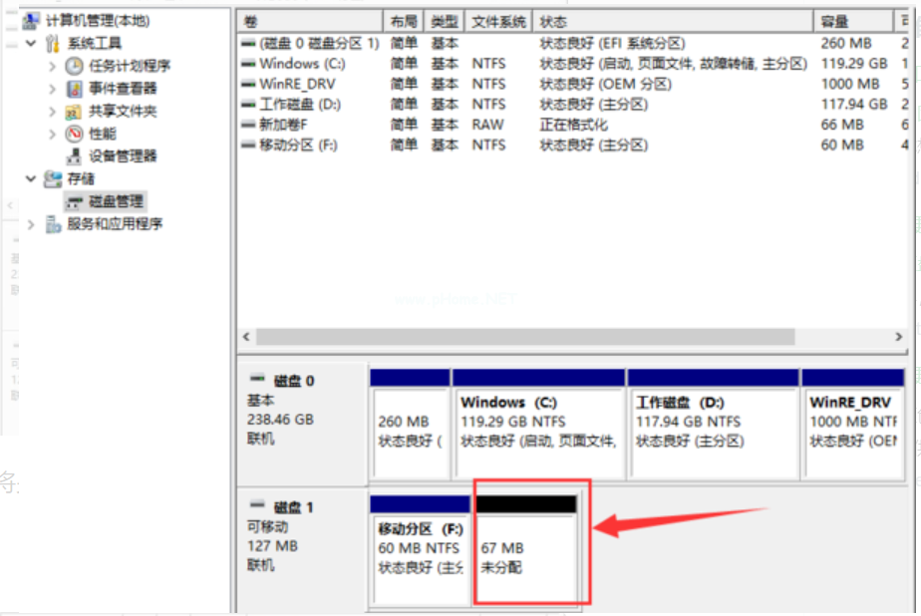Collapse the System Tools node

tap(31, 43)
